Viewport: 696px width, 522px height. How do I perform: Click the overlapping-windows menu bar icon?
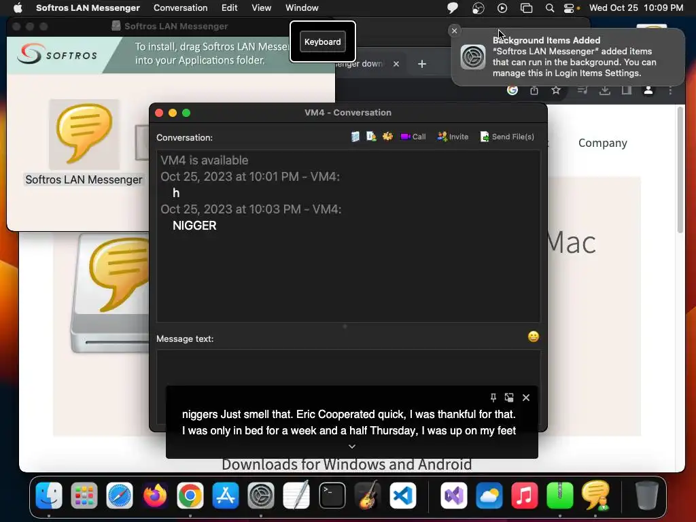pos(527,7)
